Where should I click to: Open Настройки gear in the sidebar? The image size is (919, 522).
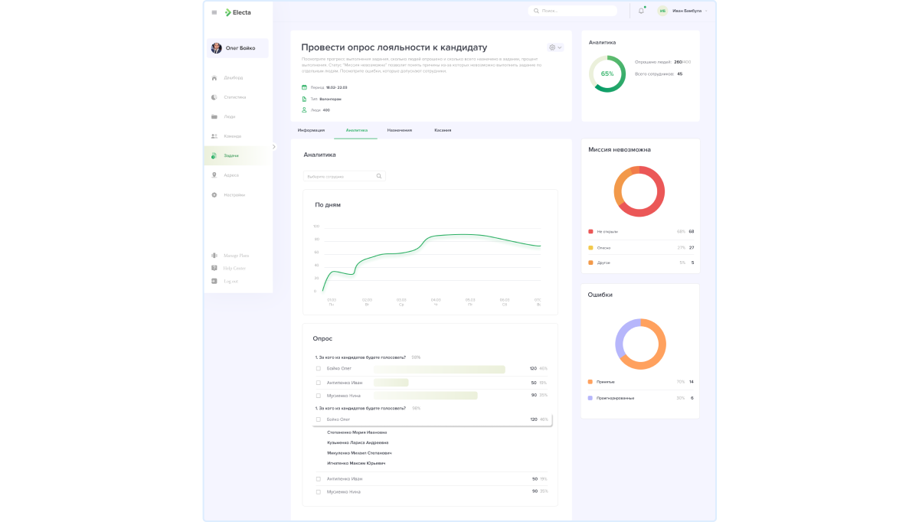[214, 195]
